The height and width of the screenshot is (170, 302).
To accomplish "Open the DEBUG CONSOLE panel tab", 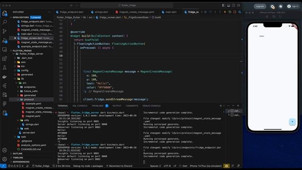I will tap(151, 106).
